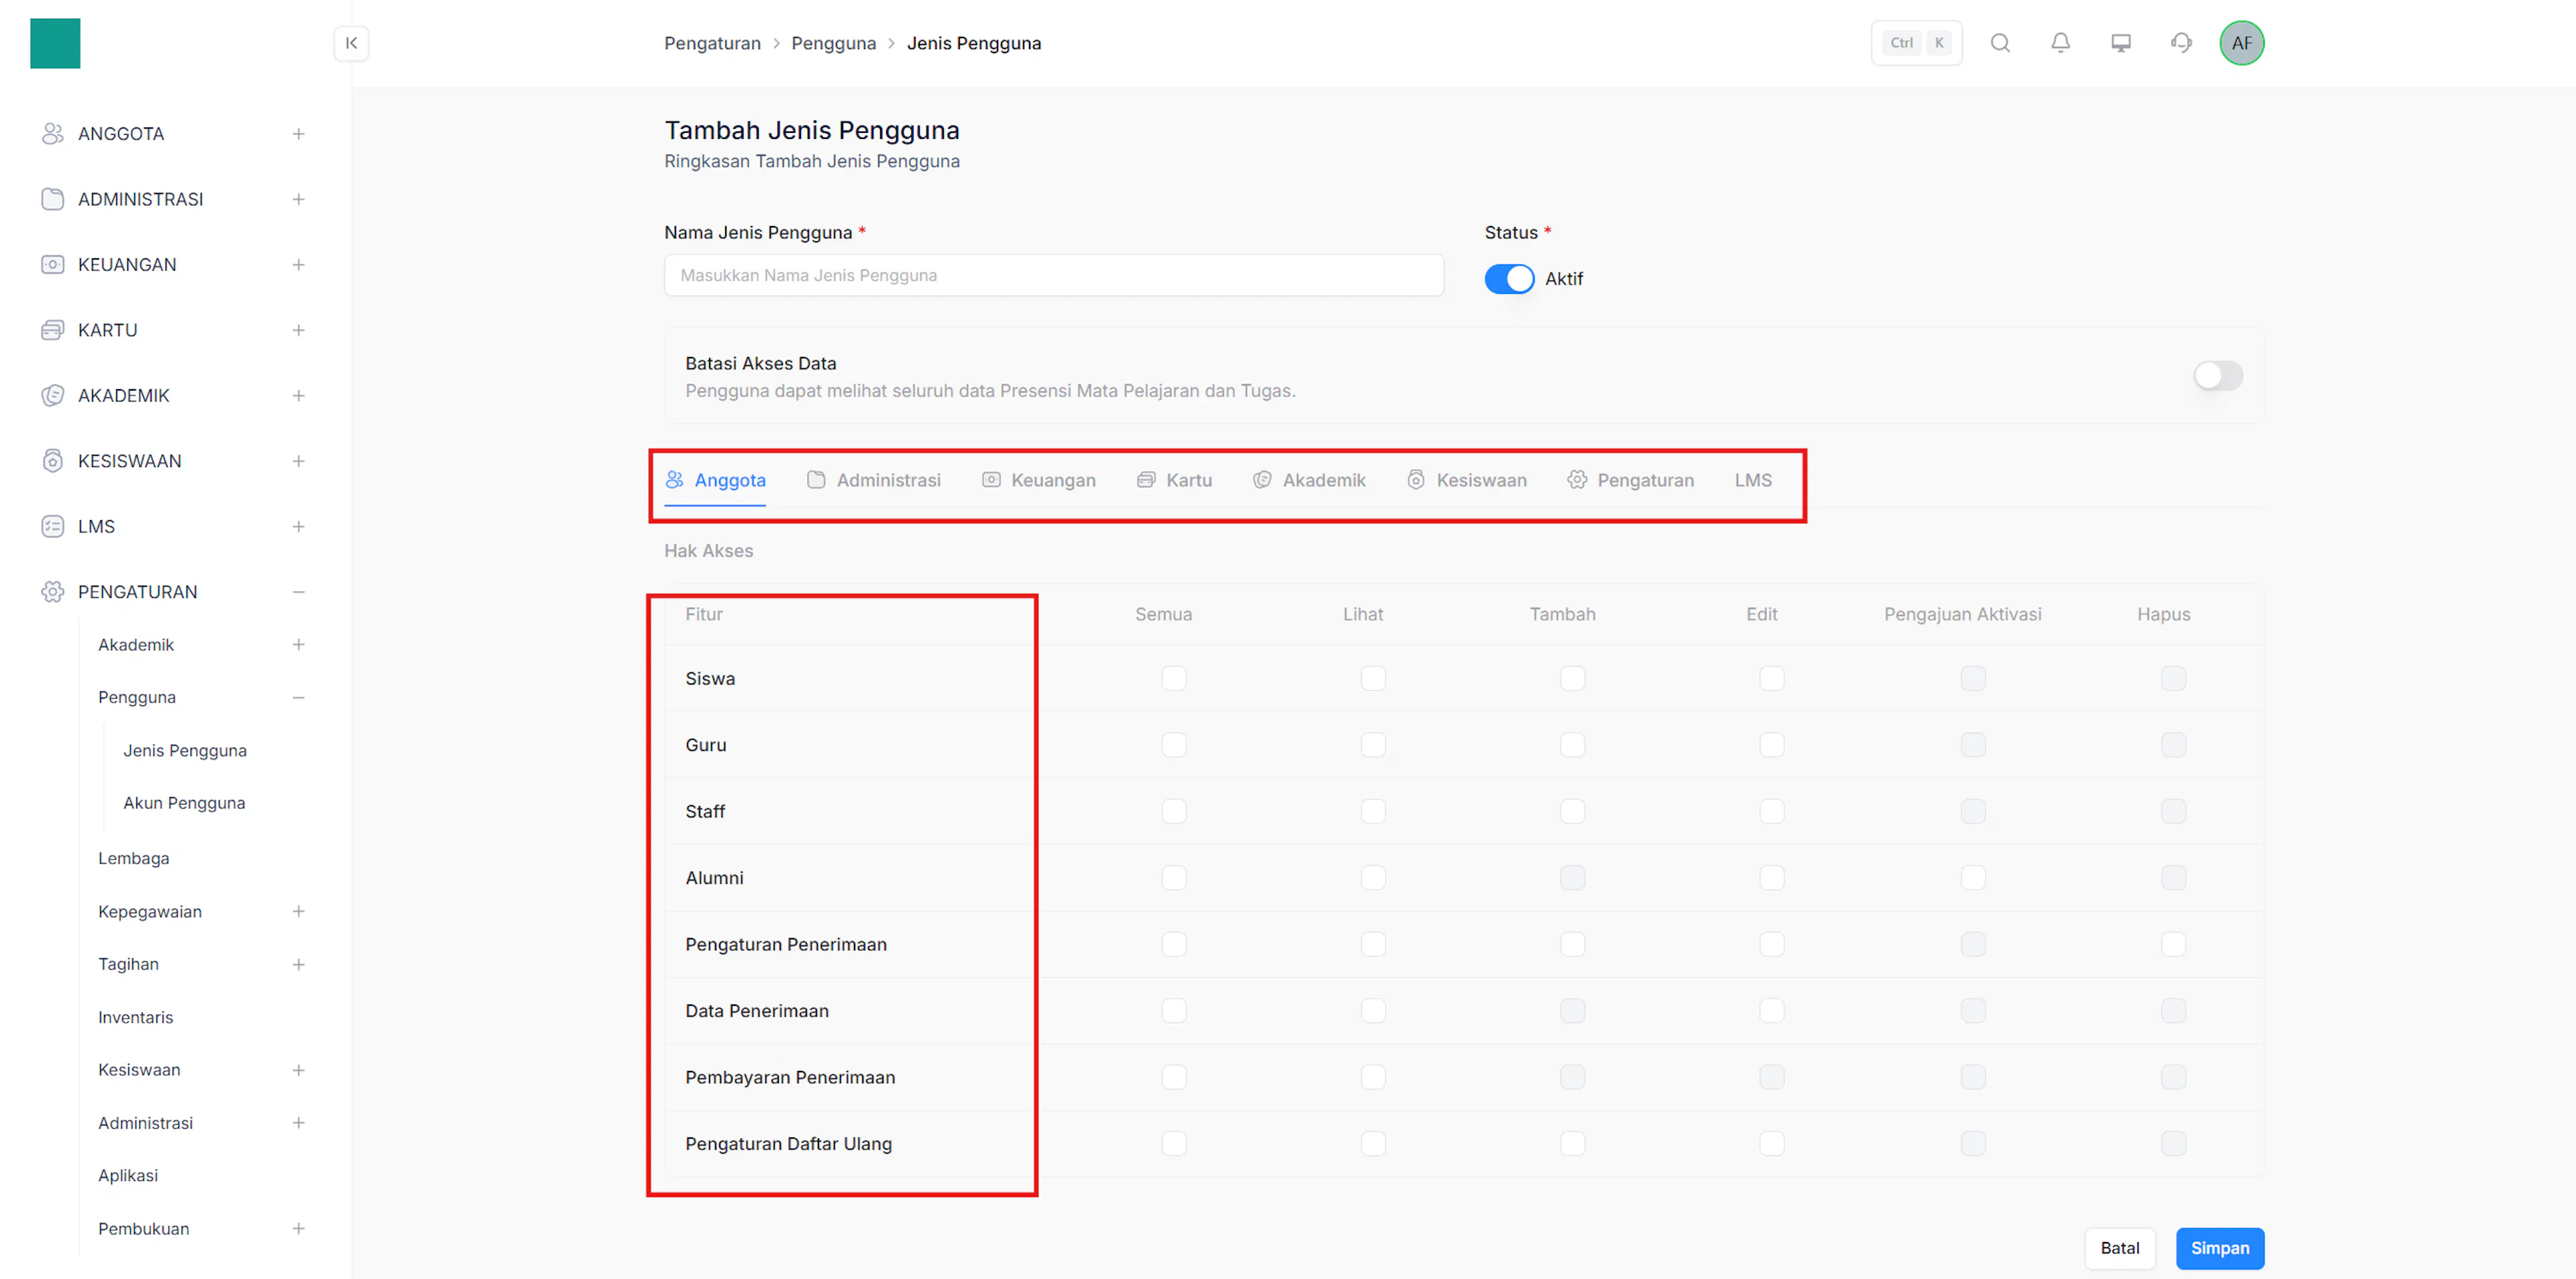Go to Pengguna breadcrumb link
Image resolution: width=2576 pixels, height=1279 pixels.
[x=833, y=43]
